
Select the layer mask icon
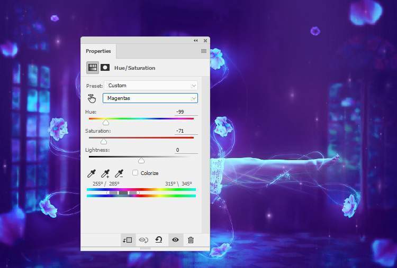[105, 68]
